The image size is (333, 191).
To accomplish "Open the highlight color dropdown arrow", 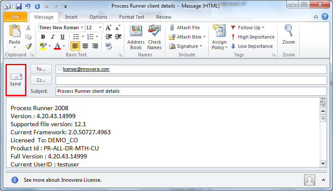I will click(50, 46).
